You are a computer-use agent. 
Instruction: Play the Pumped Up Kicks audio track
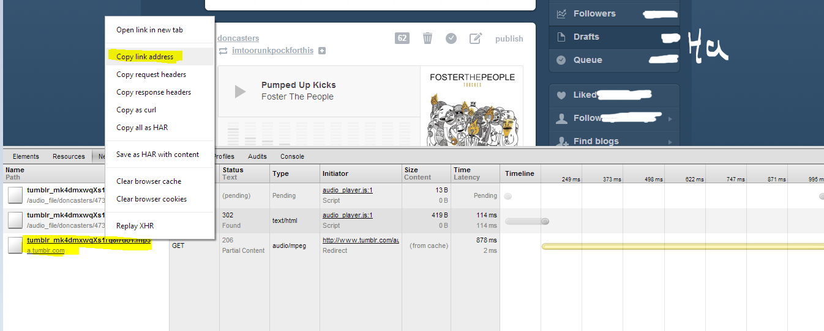click(x=240, y=92)
